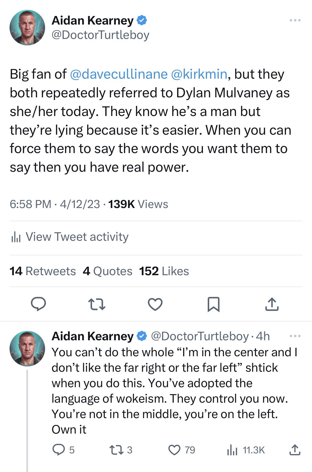The image size is (312, 472).
Task: View the 14 Retweets list
Action: click(x=43, y=271)
